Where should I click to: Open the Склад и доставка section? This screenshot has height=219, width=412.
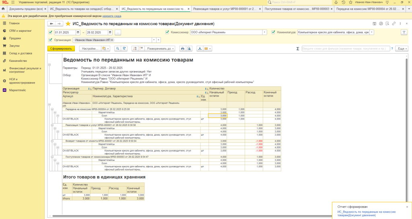click(x=21, y=53)
